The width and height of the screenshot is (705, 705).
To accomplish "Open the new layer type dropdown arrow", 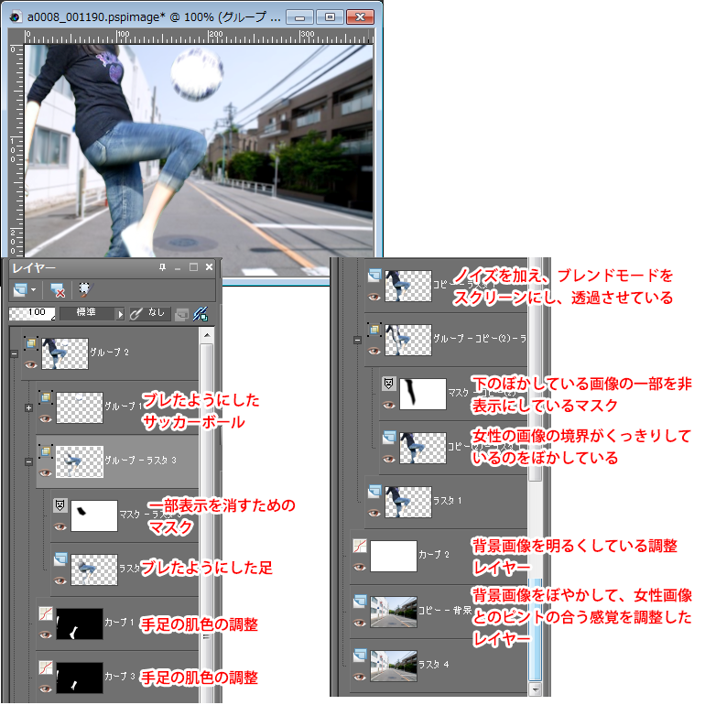I will [x=33, y=290].
